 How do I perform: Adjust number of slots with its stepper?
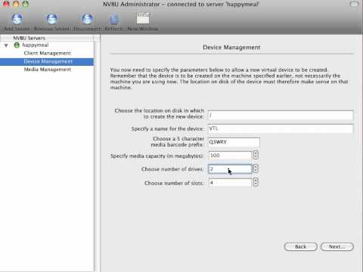point(256,182)
